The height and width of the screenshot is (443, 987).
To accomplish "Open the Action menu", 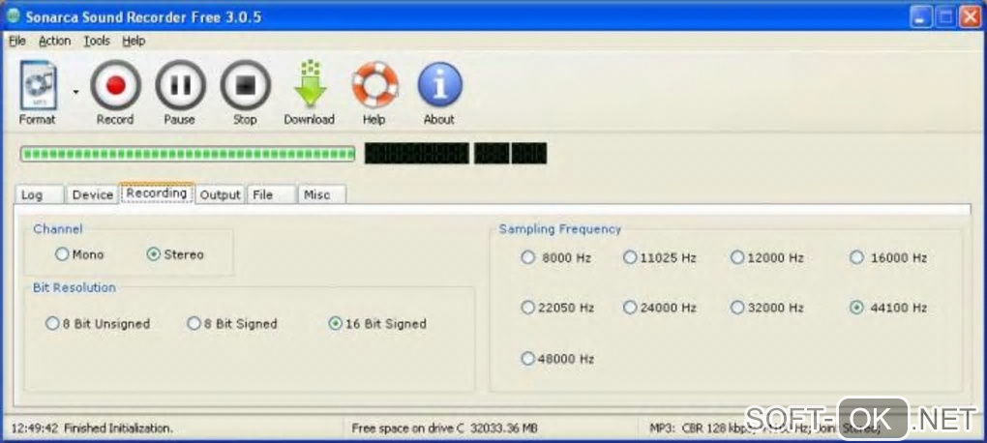I will 55,41.
